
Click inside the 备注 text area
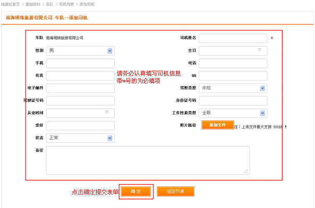point(148,160)
